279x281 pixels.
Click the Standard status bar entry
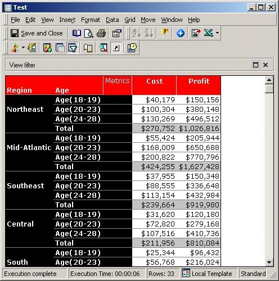[x=253, y=274]
